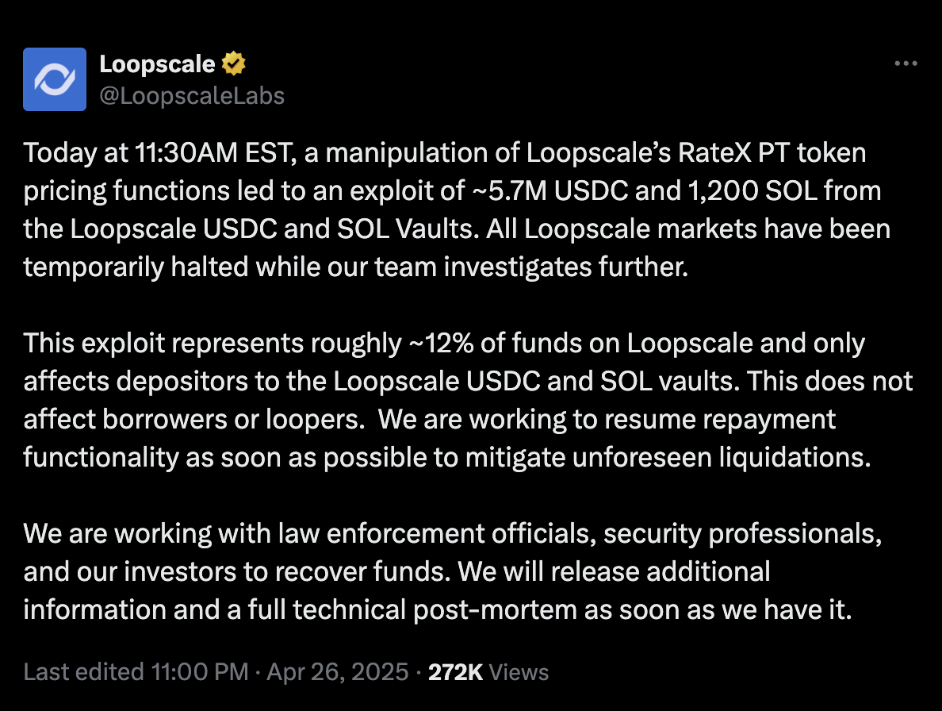Click the Apr 26, 2025 date
Viewport: 942px width, 711px height.
pos(337,672)
